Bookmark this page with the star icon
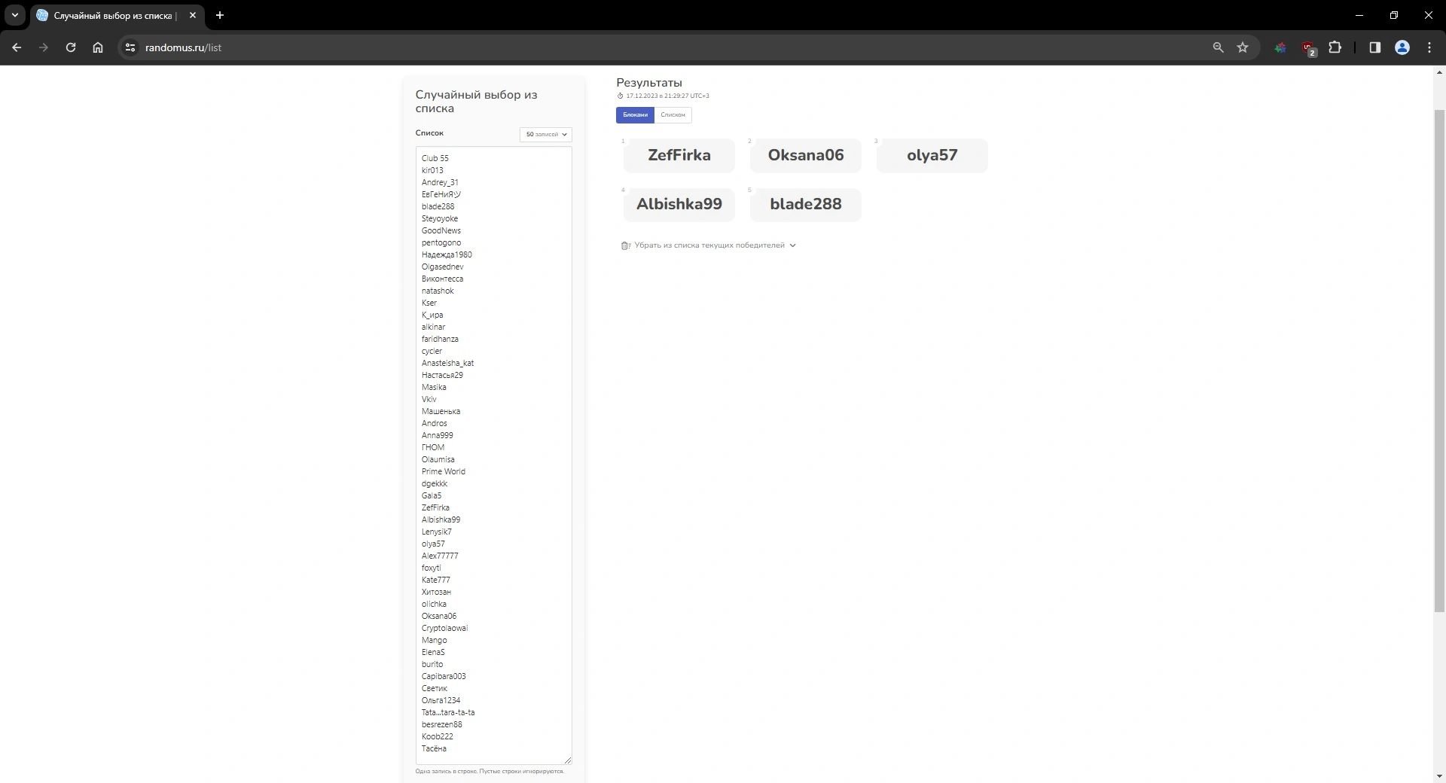The height and width of the screenshot is (783, 1446). point(1243,47)
